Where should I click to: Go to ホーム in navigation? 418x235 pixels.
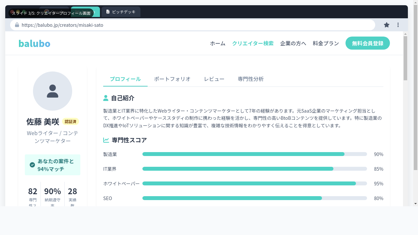(x=217, y=43)
